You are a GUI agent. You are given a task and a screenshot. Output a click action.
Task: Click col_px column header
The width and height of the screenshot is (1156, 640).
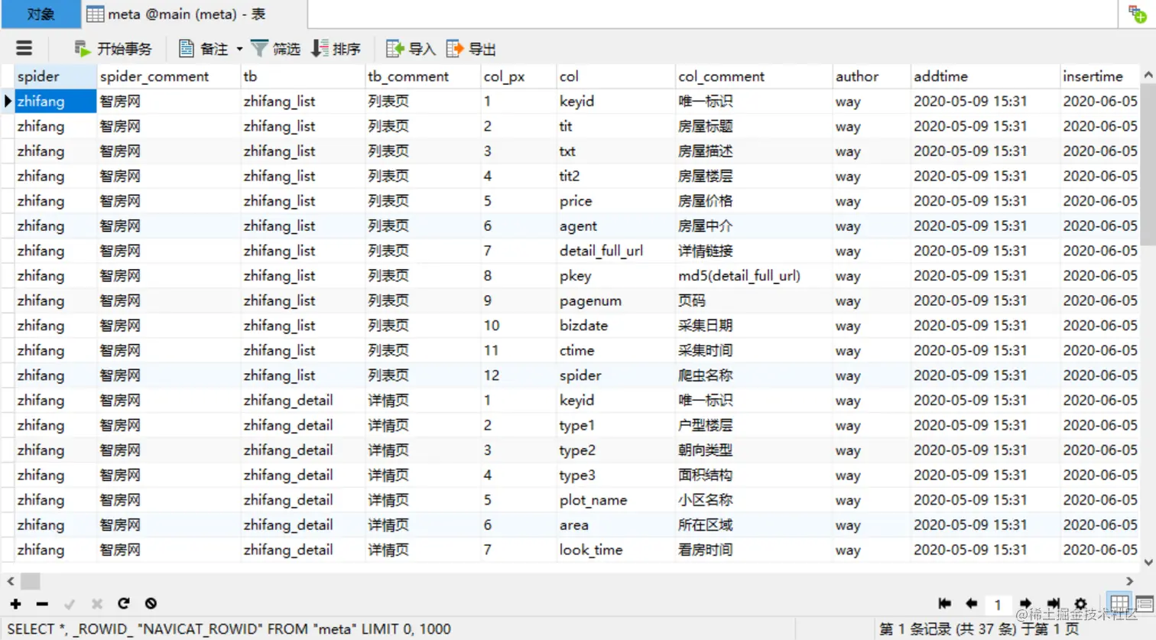(518, 76)
